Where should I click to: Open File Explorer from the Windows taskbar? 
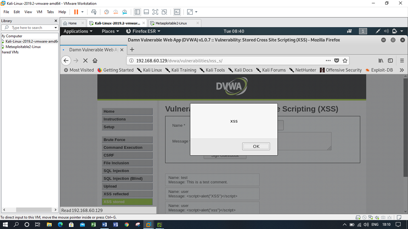tap(49, 225)
